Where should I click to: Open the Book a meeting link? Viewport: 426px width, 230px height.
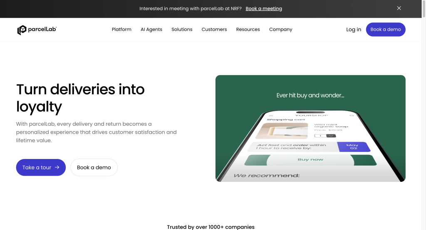click(x=264, y=9)
